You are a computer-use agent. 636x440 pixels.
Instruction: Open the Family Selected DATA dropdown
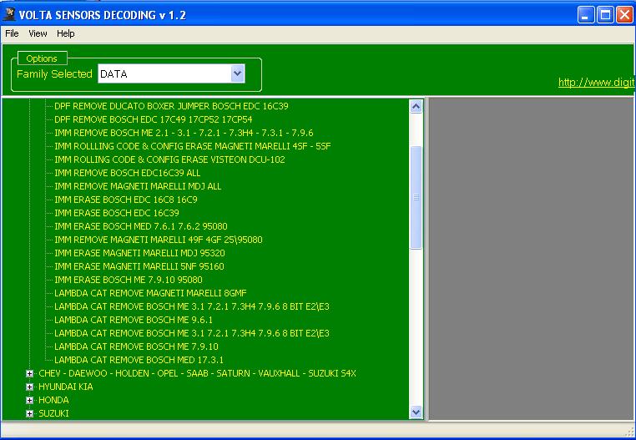(x=238, y=73)
